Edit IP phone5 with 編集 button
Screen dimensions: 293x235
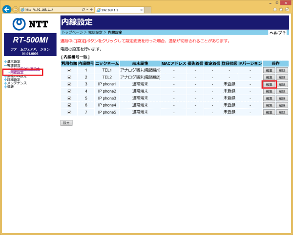click(x=269, y=113)
